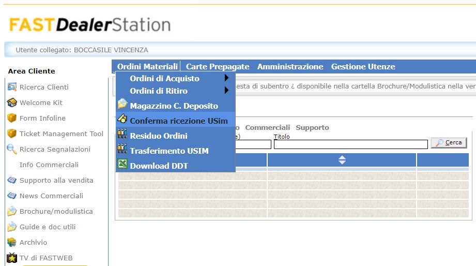Open the Ricerca Clienti link

[44, 87]
